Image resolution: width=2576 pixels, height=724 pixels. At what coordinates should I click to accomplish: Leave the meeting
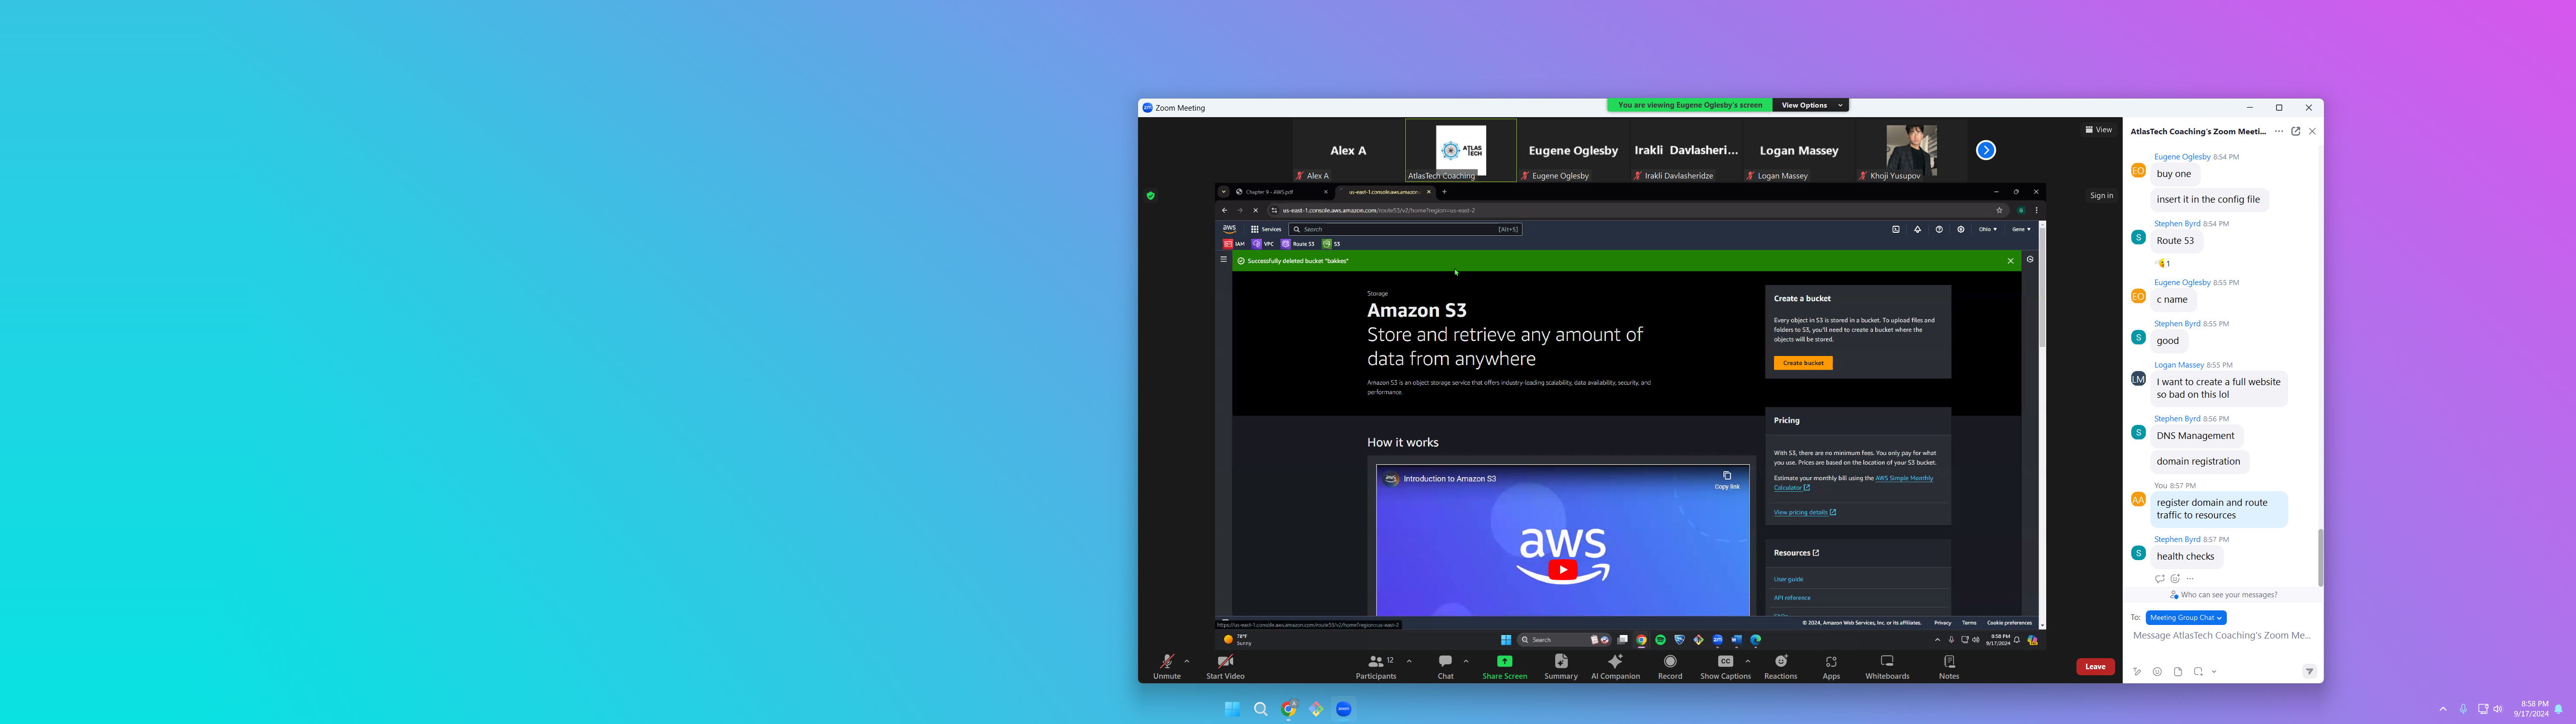[2095, 667]
